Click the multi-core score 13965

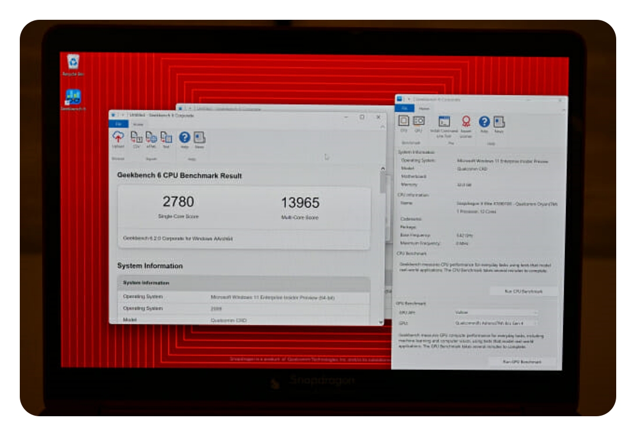[300, 202]
